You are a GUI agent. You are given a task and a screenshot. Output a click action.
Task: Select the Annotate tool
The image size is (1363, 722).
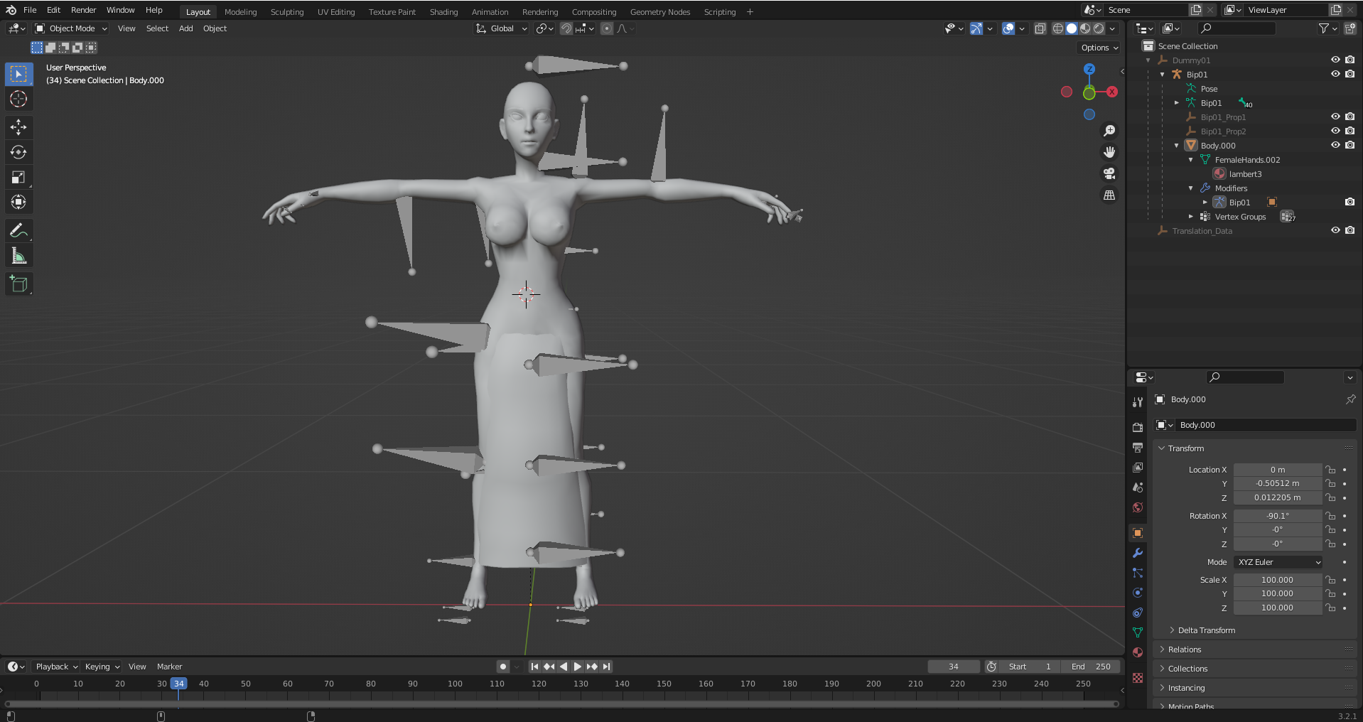click(x=18, y=230)
